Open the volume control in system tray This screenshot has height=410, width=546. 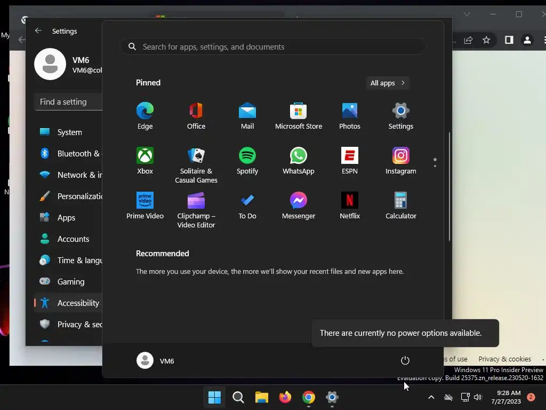pyautogui.click(x=478, y=397)
